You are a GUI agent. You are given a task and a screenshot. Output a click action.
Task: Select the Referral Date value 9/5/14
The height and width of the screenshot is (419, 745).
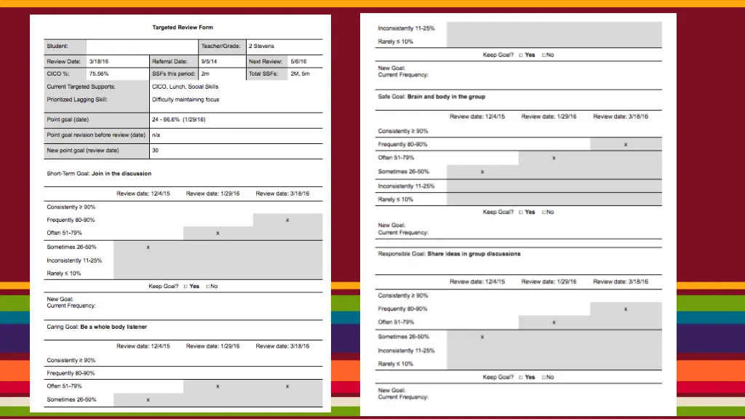(x=210, y=62)
